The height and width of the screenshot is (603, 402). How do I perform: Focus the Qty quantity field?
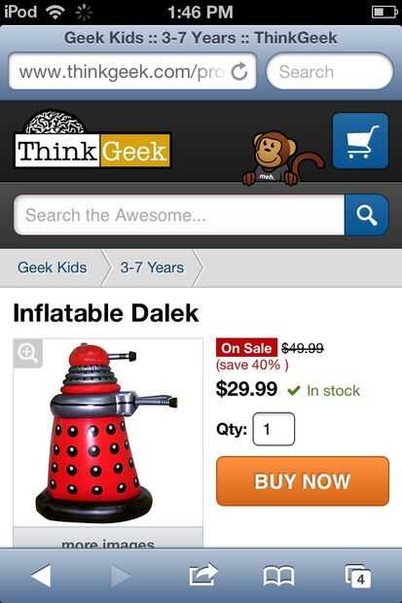[274, 429]
